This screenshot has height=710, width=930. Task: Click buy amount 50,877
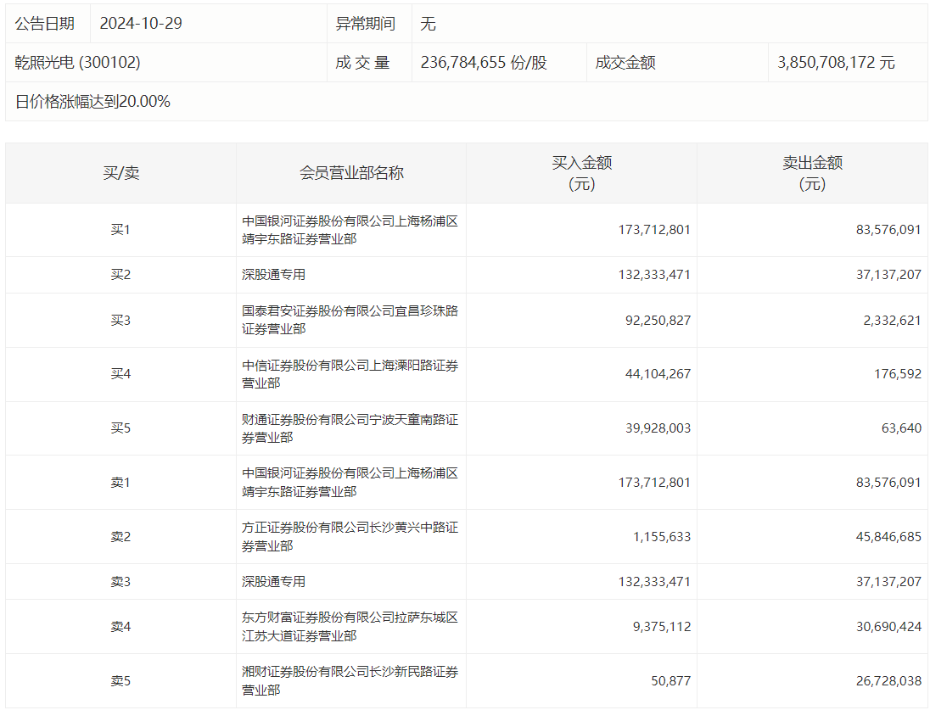[671, 681]
